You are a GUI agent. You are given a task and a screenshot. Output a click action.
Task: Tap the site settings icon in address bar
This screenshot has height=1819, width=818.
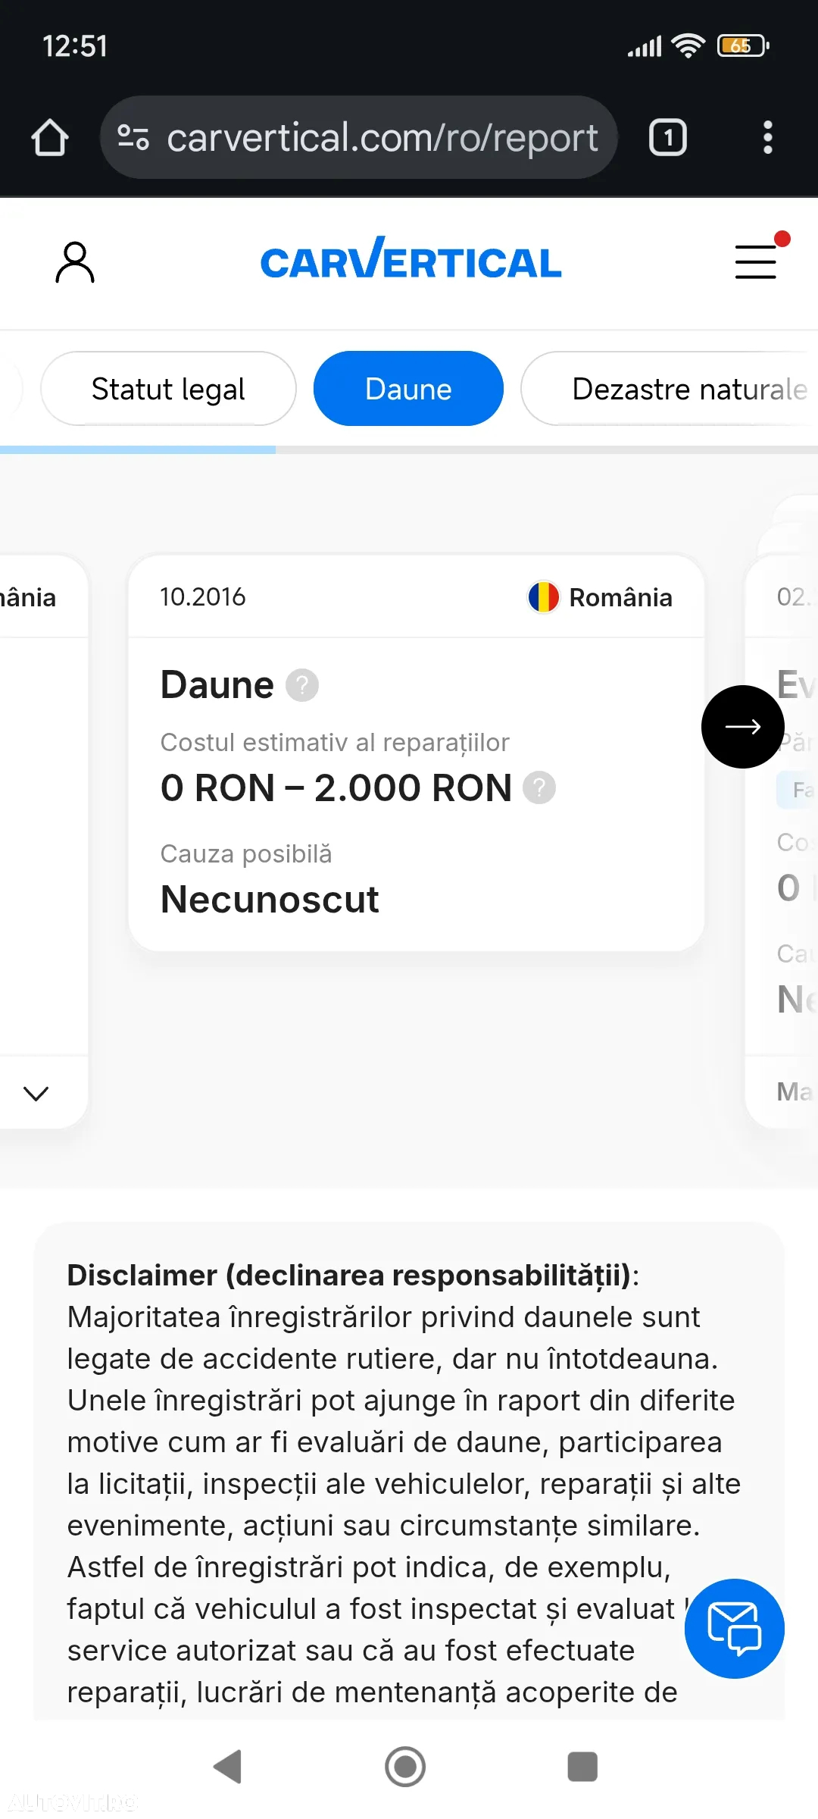[133, 137]
